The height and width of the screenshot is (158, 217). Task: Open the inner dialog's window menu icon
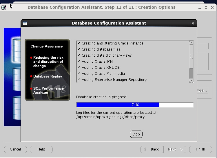pyautogui.click(x=25, y=23)
